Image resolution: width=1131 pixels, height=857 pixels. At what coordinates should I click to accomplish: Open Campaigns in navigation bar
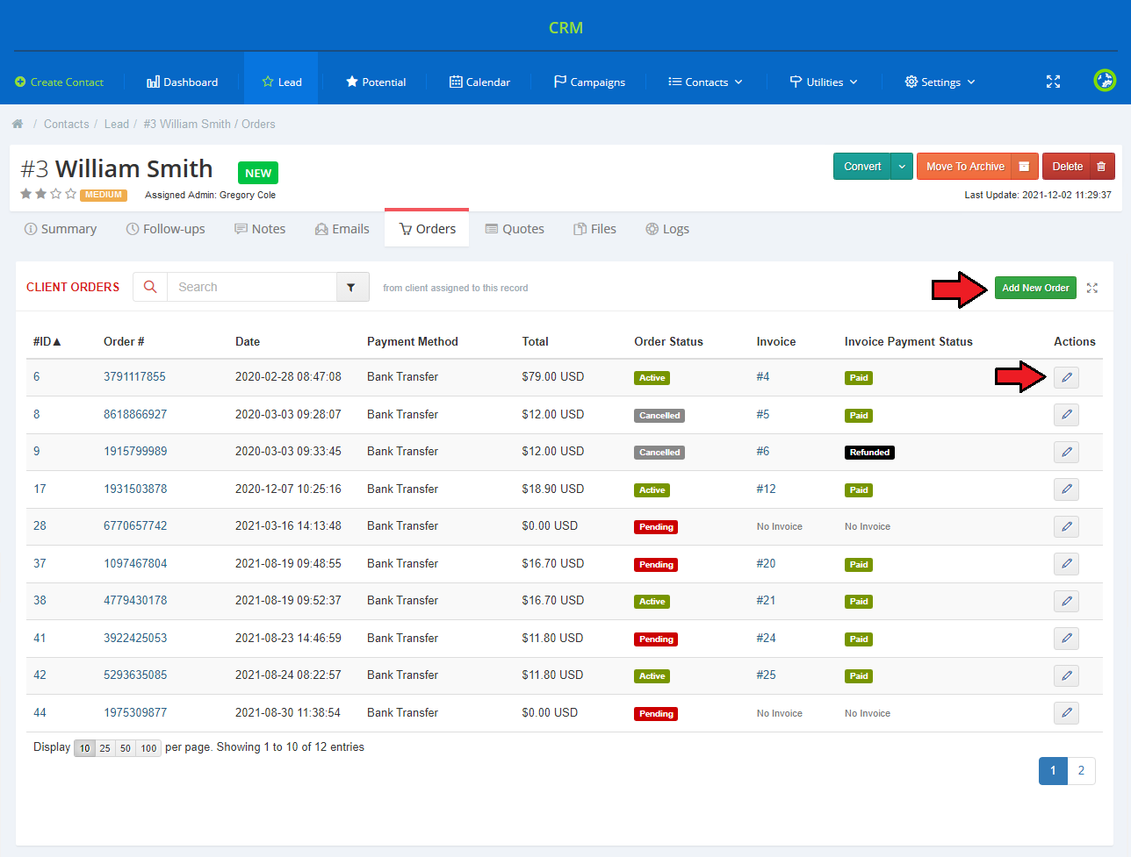click(x=589, y=82)
